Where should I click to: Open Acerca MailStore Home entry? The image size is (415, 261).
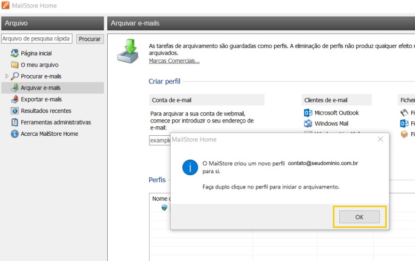pos(50,134)
